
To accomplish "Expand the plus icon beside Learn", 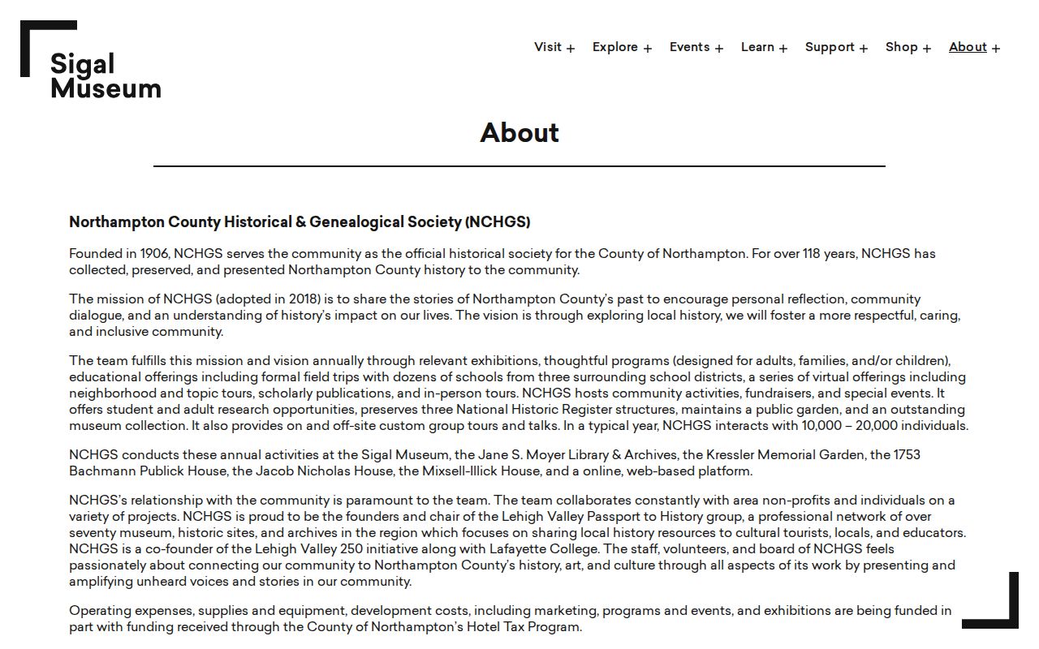I will [x=783, y=49].
